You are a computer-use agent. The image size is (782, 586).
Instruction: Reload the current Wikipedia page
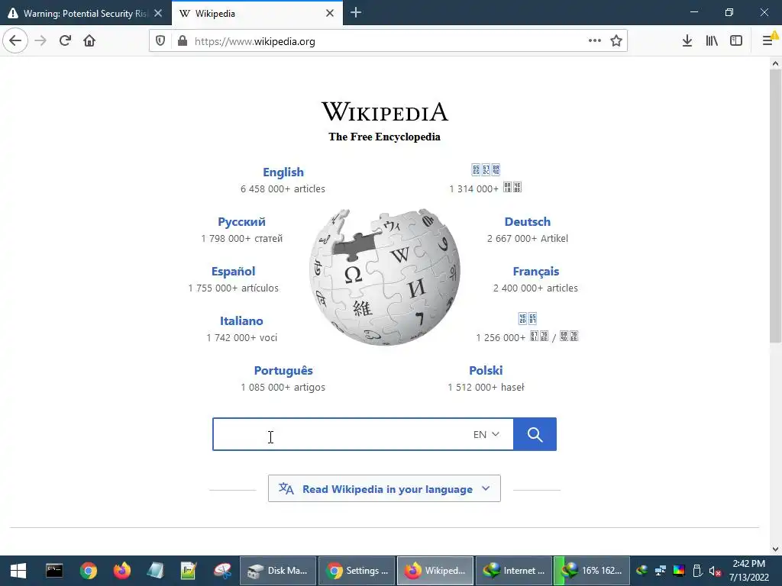click(65, 40)
